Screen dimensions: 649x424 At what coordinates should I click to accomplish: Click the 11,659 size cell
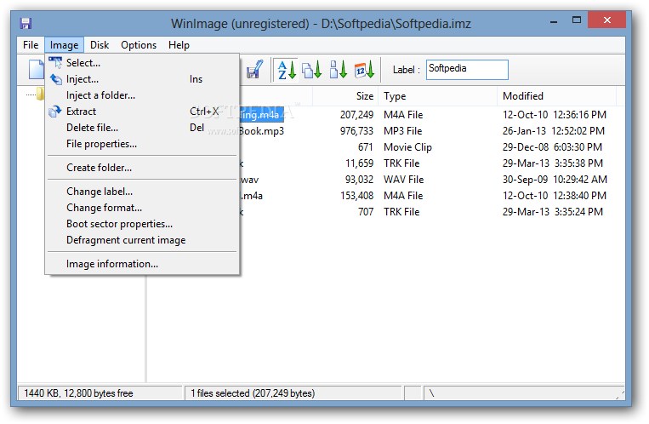tap(359, 163)
